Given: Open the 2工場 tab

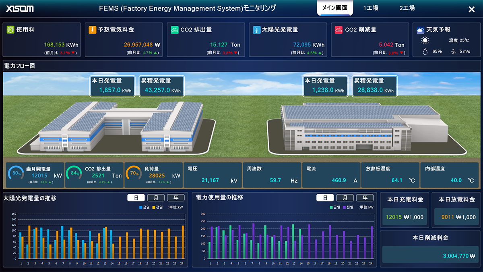Looking at the screenshot, I should [x=407, y=8].
